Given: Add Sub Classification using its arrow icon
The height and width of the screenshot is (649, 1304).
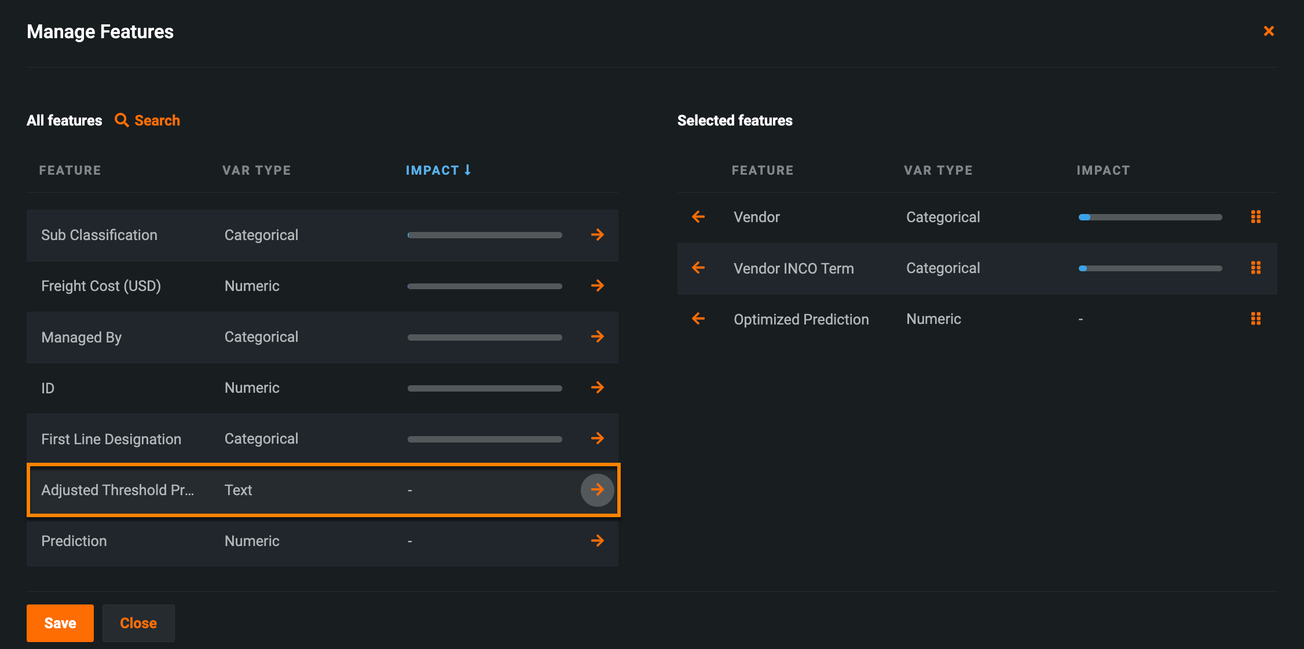Looking at the screenshot, I should coord(597,235).
